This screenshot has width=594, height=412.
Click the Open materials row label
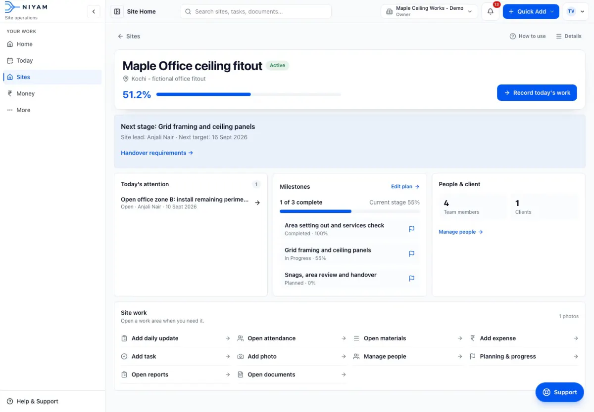pos(385,338)
